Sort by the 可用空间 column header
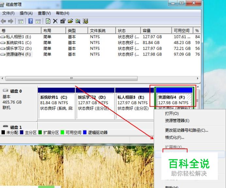This screenshot has height=188, width=226. tap(182, 31)
